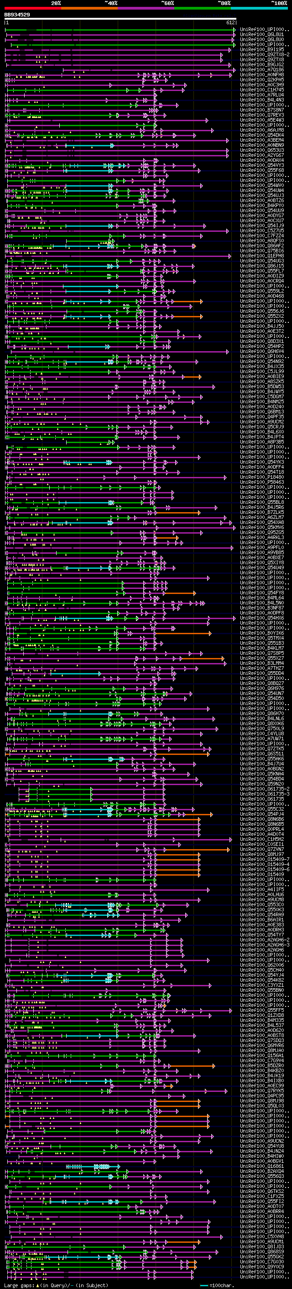Select hit UniRef100_B9I195
Image resolution: width=292 pixels, height=1289 pixels.
(x=262, y=49)
